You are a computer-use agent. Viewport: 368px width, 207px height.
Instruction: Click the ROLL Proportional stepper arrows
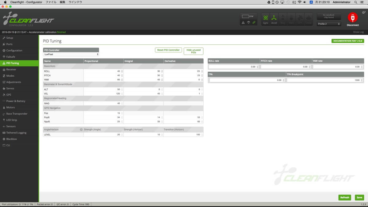click(x=122, y=71)
